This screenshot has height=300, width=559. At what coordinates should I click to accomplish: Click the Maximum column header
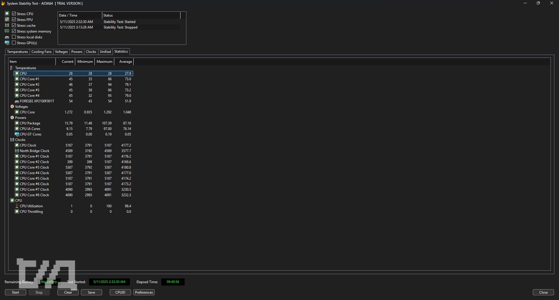(104, 62)
